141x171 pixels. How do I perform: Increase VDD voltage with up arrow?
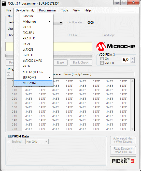click(x=132, y=58)
